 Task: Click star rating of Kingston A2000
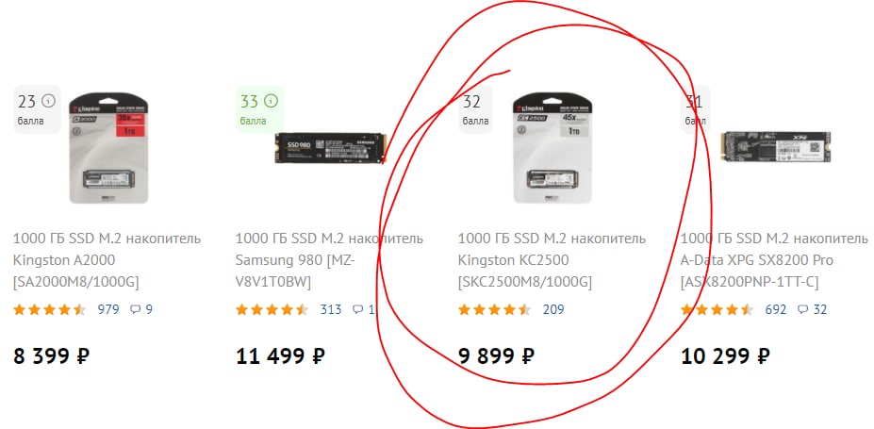[50, 309]
